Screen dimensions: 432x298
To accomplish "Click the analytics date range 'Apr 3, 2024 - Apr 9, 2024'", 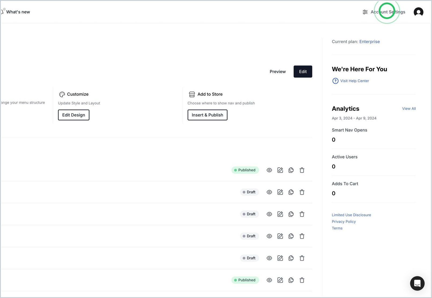I will [x=354, y=118].
